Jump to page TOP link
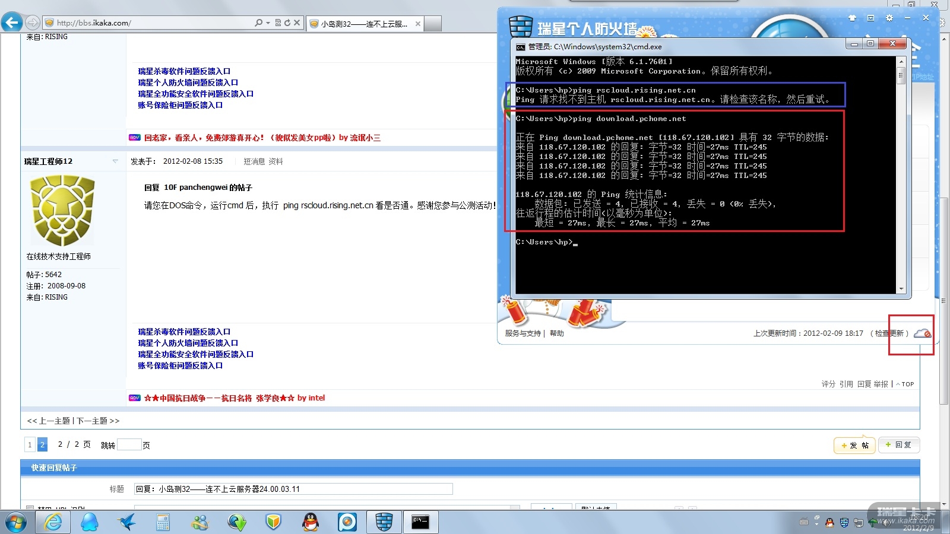Image resolution: width=950 pixels, height=534 pixels. coord(905,384)
